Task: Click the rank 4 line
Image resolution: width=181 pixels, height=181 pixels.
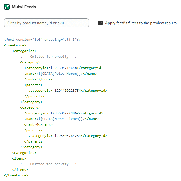Action: [x=38, y=124]
